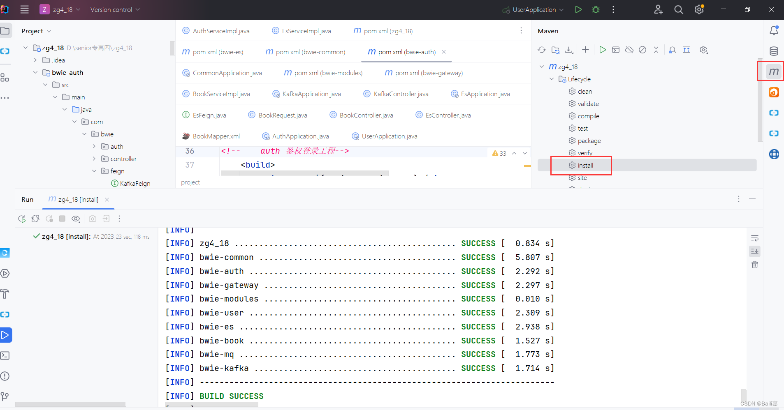Run UserApplication with green play button
Image resolution: width=784 pixels, height=410 pixels.
(578, 9)
